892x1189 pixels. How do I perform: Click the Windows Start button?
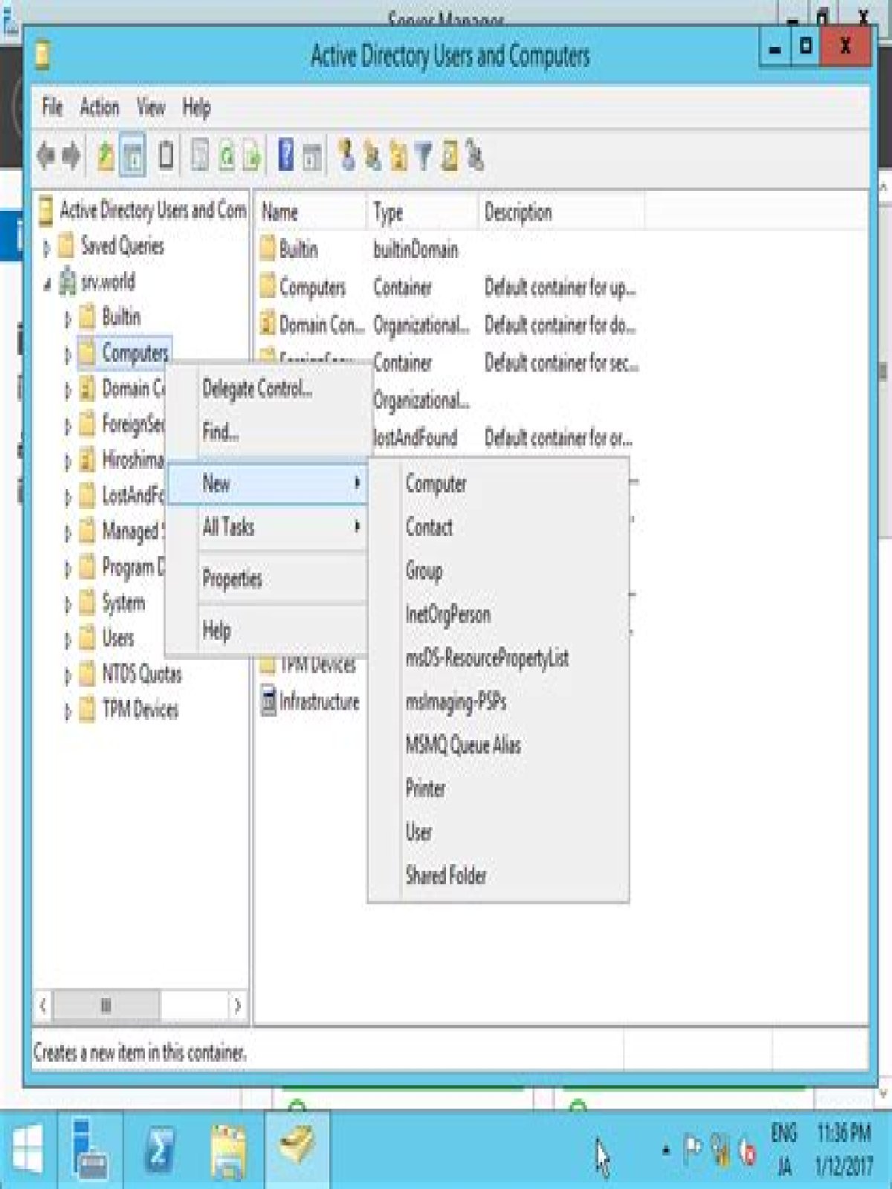pyautogui.click(x=28, y=1149)
